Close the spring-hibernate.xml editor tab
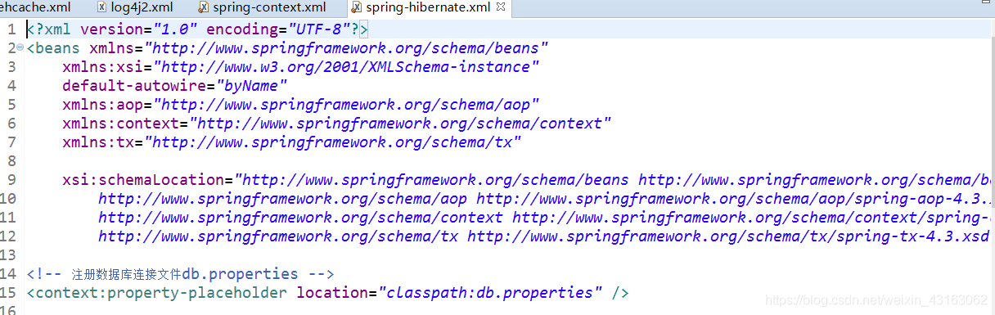Image resolution: width=995 pixels, height=315 pixels. tap(502, 7)
